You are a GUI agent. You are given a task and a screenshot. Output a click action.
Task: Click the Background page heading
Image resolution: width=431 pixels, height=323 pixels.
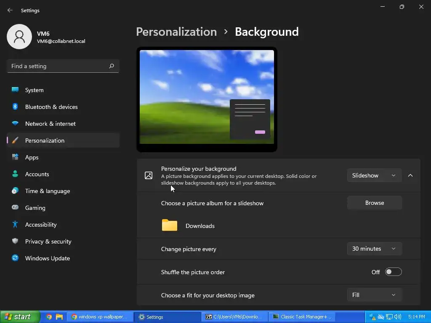pyautogui.click(x=266, y=32)
